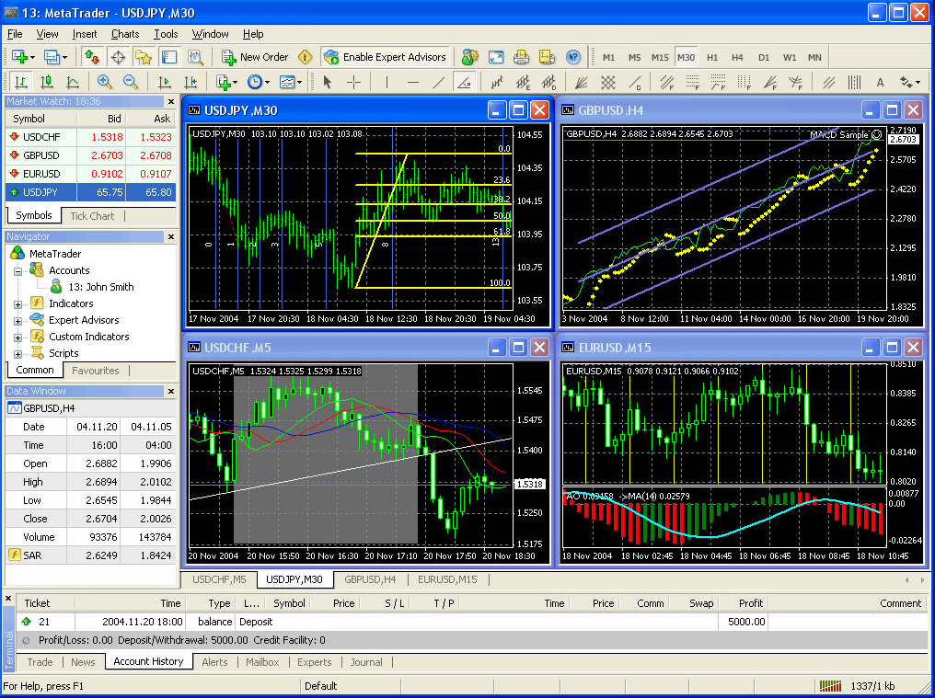Select the Gann Fan tool
Viewport: 935px width, 698px height.
pos(582,82)
